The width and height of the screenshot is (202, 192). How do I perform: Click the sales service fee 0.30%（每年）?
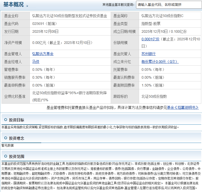[x=44, y=77]
